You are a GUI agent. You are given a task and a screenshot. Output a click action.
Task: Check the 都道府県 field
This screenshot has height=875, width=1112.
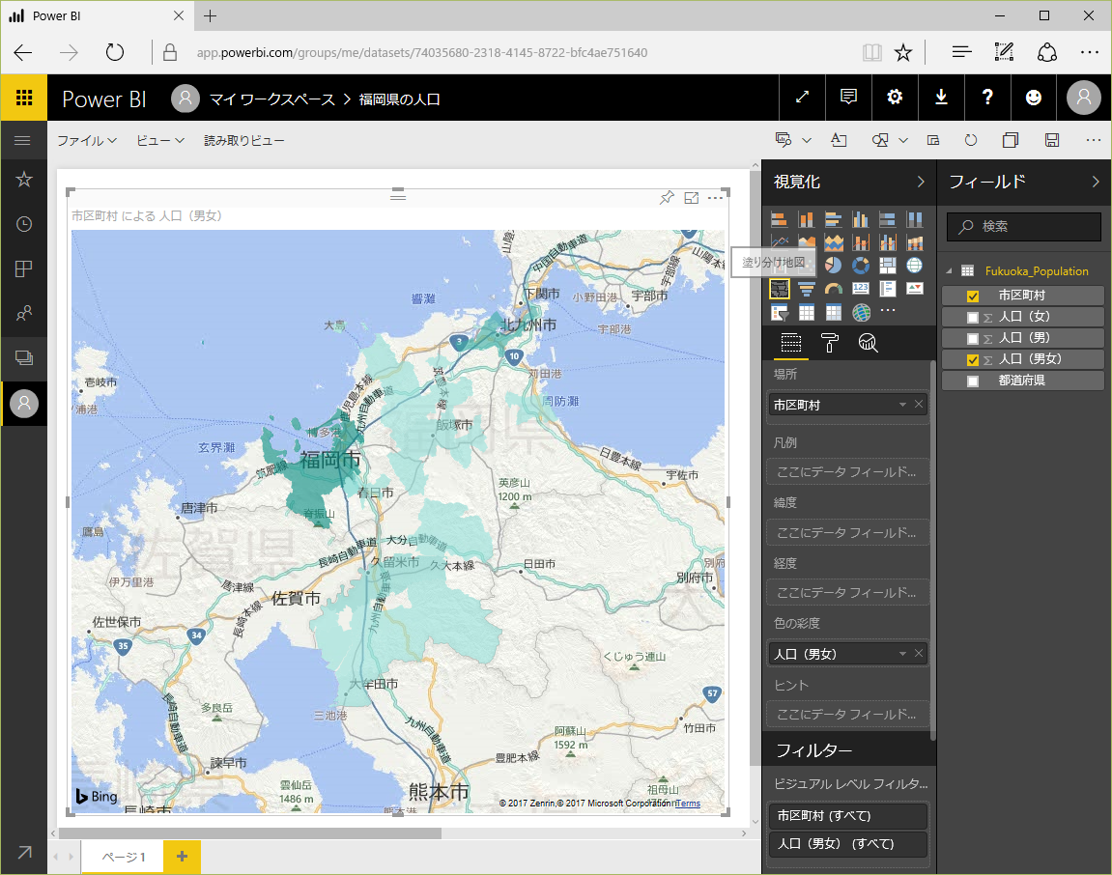point(973,381)
